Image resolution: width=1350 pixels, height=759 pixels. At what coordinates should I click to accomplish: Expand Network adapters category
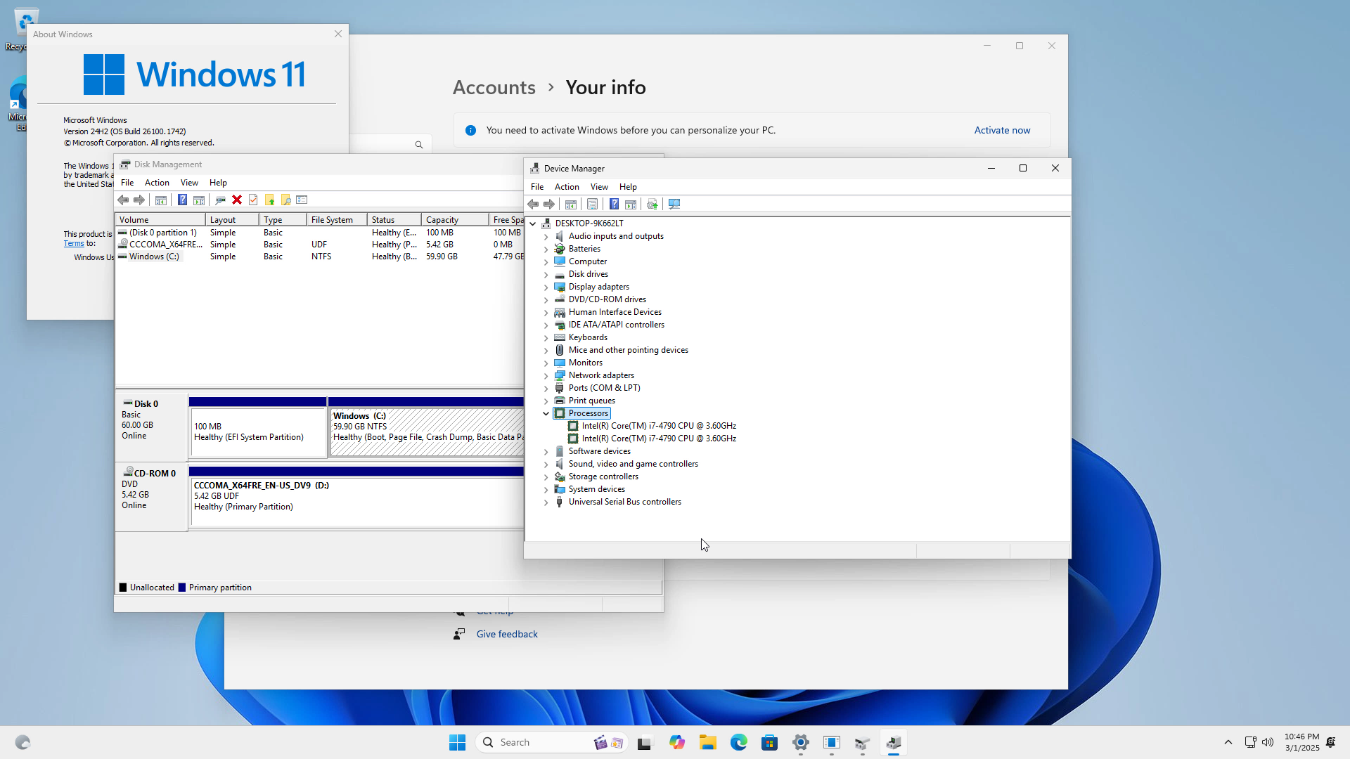coord(546,376)
